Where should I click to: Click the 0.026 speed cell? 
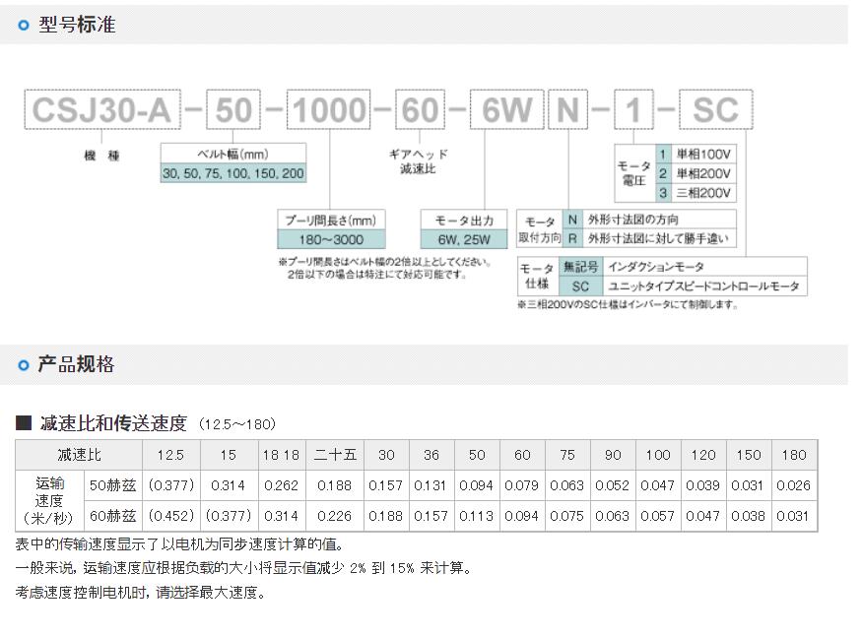pos(794,485)
